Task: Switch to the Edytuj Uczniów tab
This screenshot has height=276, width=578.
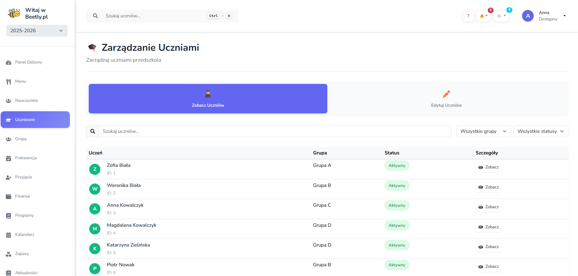Action: point(446,98)
